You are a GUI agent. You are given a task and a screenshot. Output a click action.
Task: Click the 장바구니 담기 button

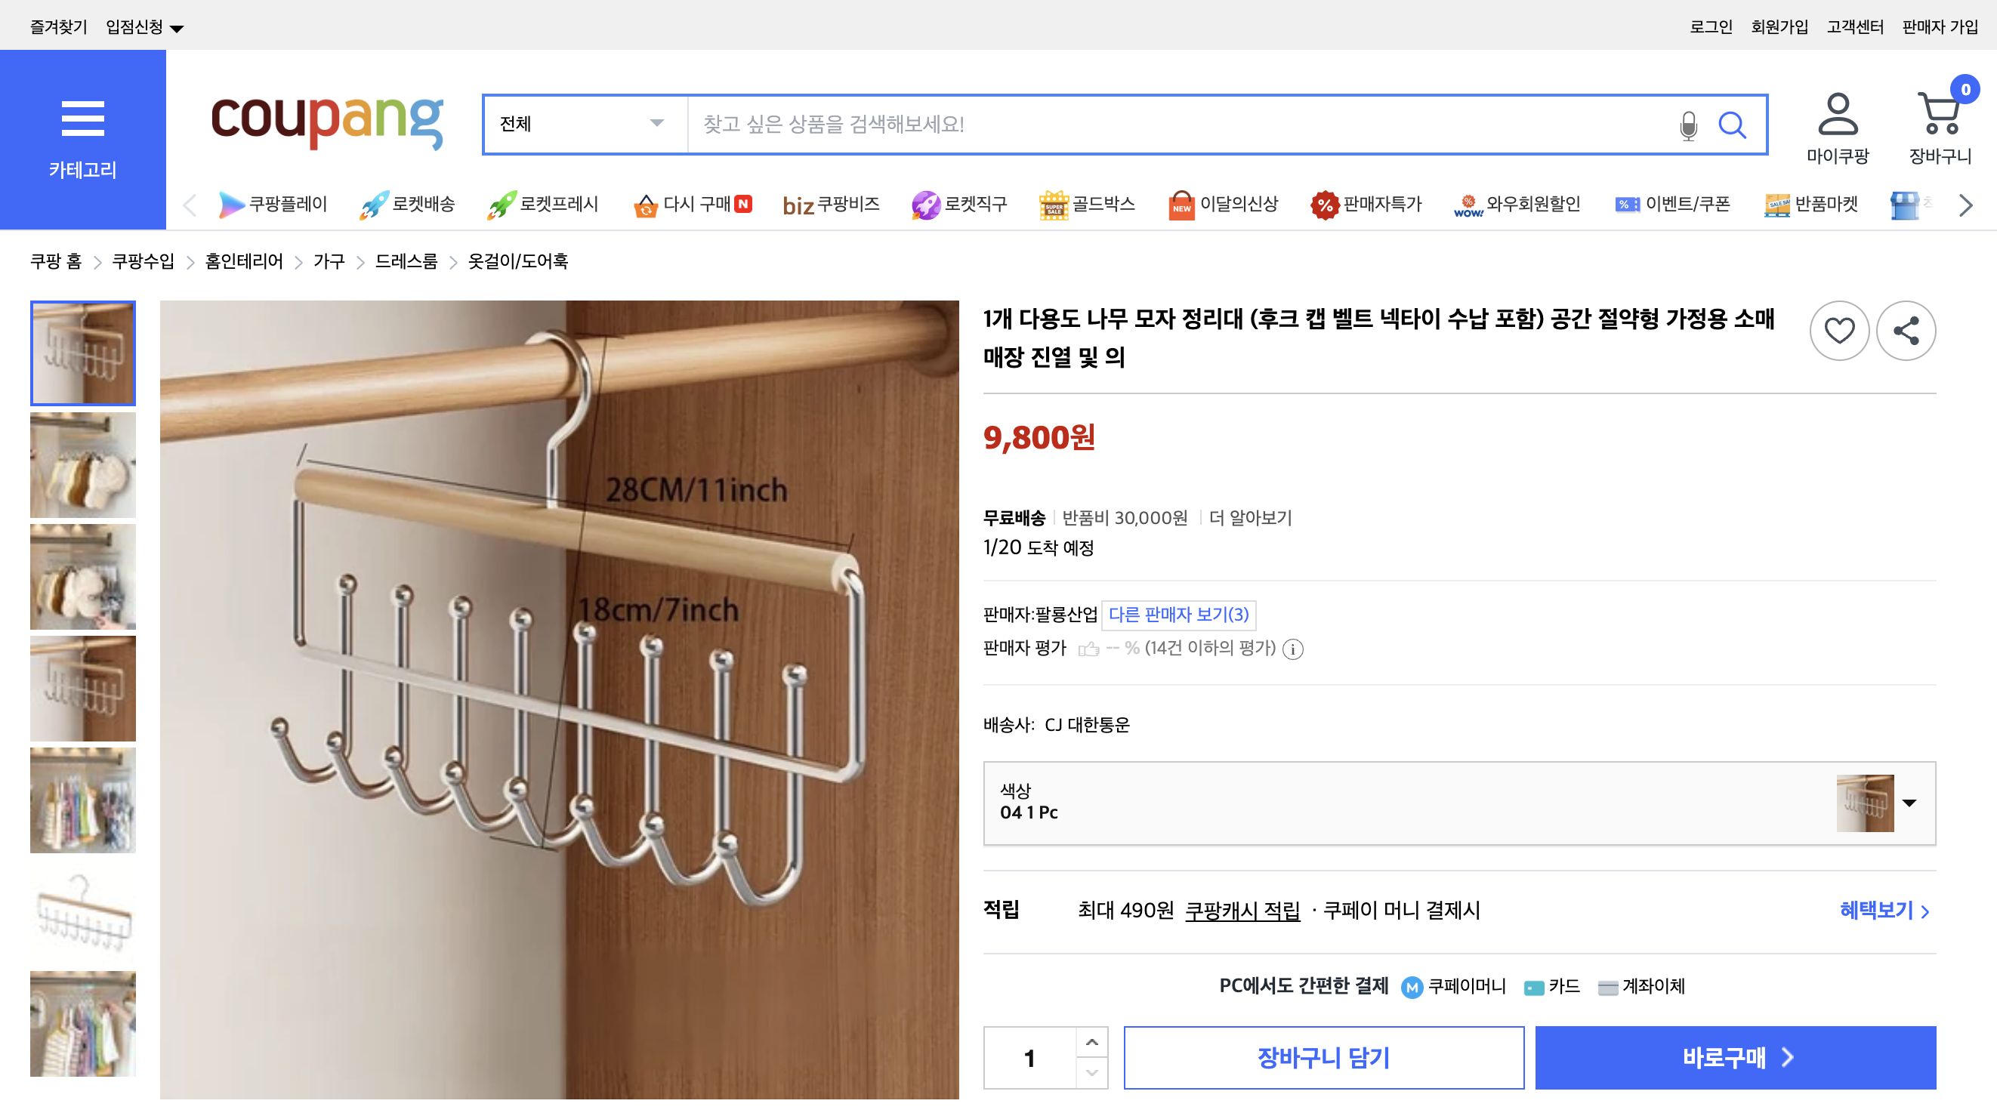pyautogui.click(x=1325, y=1057)
